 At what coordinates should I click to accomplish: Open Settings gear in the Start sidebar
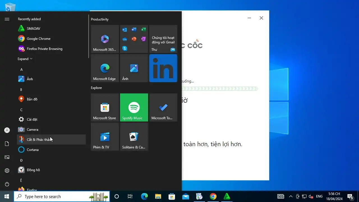[x=7, y=171]
